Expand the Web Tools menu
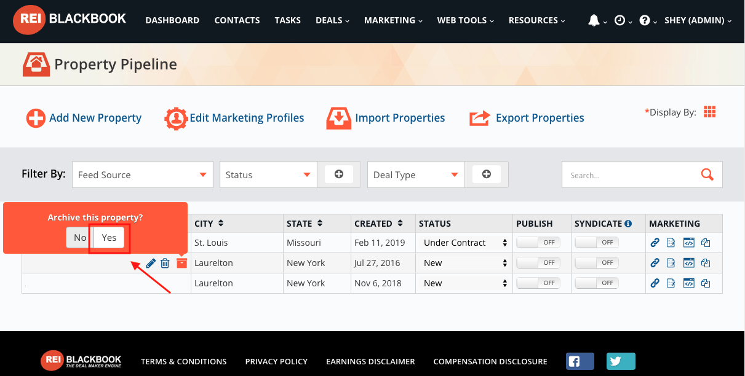 click(x=466, y=20)
